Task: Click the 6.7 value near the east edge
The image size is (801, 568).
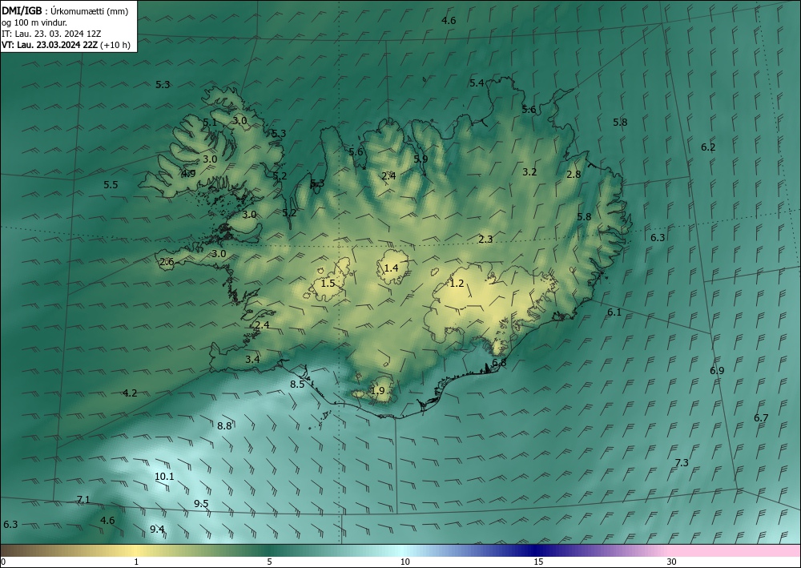Action: 761,418
